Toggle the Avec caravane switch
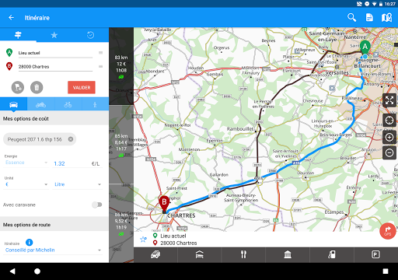Viewport: 398px width, 280px height. coord(97,205)
